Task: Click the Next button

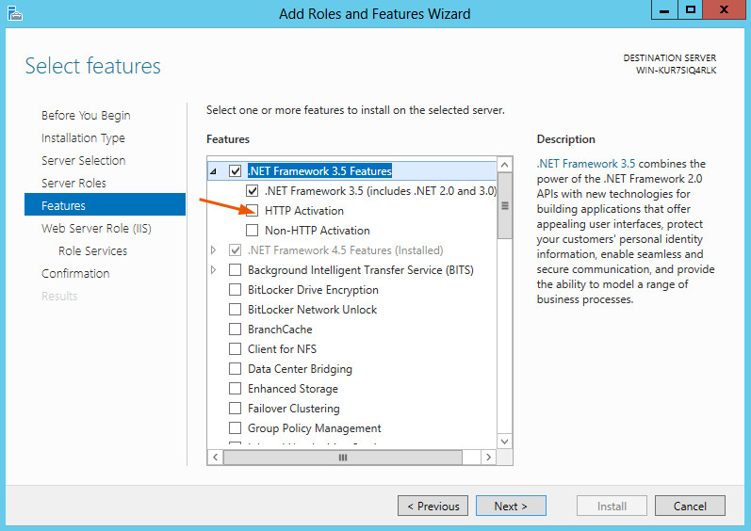Action: click(x=510, y=506)
